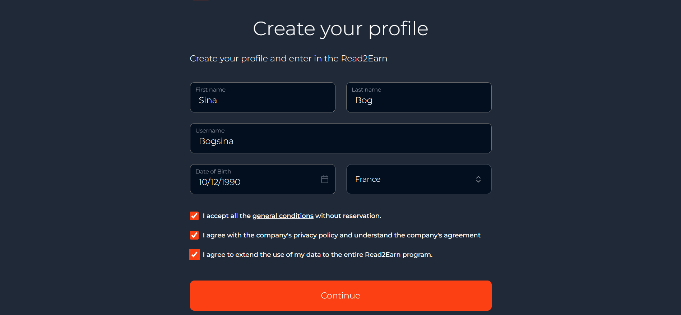Screen dimensions: 681x315
Task: Click the First name field containing Sina
Action: click(x=263, y=100)
